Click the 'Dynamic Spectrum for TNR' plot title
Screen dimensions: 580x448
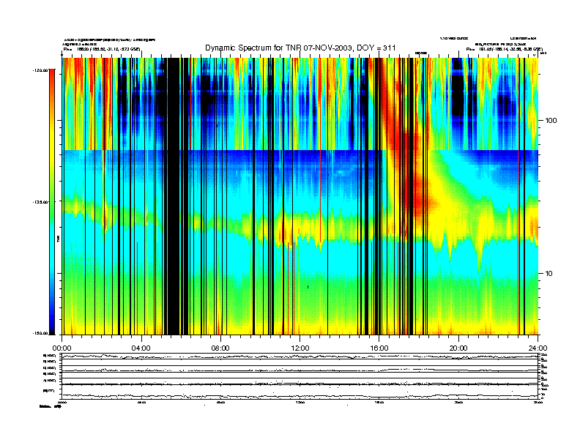(300, 48)
